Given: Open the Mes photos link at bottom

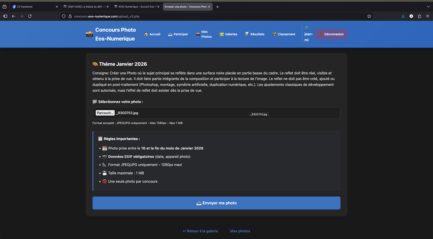Looking at the screenshot, I should tap(240, 231).
